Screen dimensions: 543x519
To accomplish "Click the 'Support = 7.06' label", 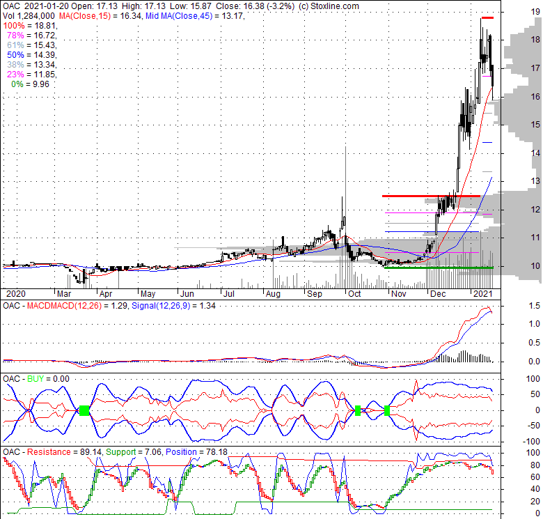I will (134, 452).
